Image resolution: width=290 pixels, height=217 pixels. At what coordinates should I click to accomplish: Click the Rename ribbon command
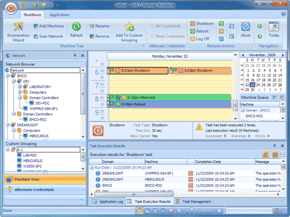(99, 26)
